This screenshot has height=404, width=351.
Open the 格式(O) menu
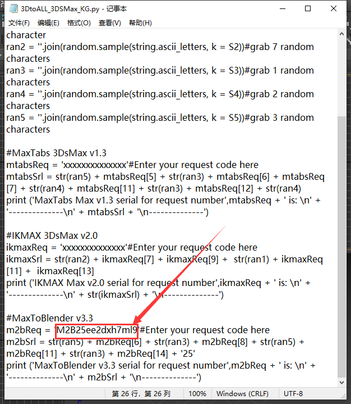coord(78,23)
